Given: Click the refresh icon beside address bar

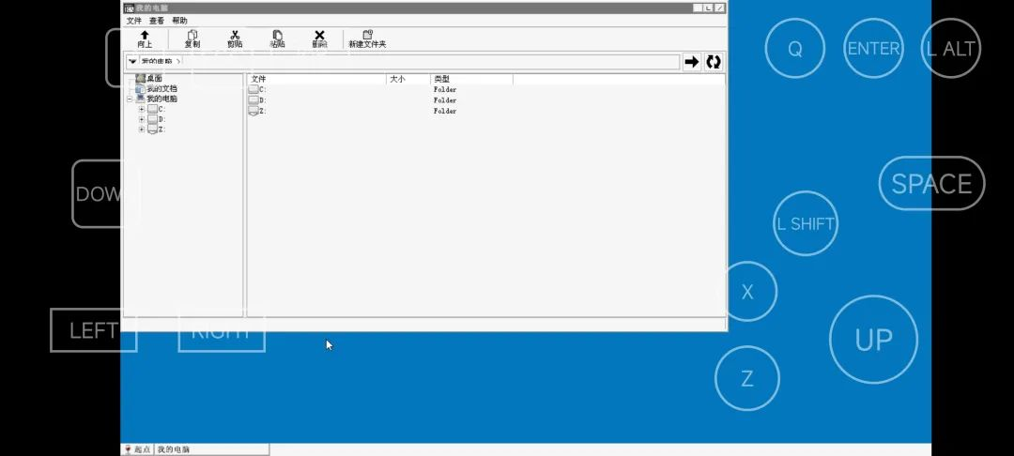Looking at the screenshot, I should (714, 62).
